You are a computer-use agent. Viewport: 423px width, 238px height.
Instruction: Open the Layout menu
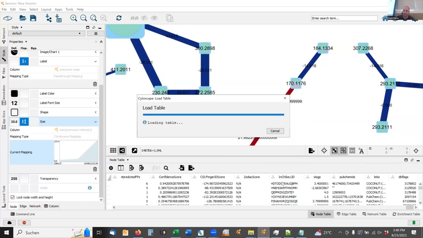46,9
